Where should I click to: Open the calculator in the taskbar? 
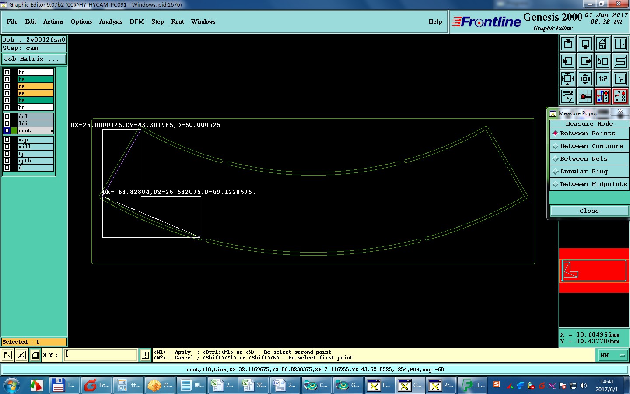pyautogui.click(x=128, y=385)
